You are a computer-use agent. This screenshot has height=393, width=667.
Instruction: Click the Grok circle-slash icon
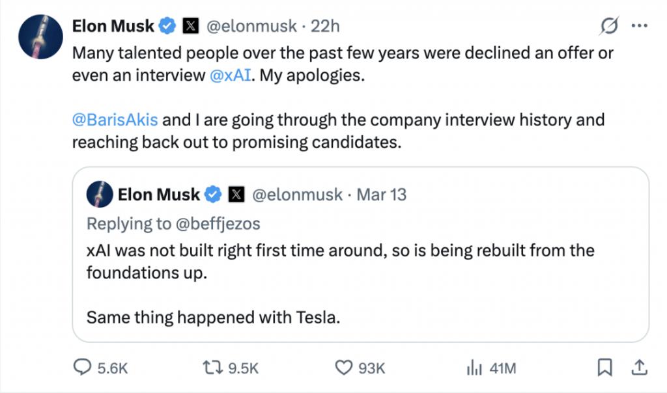pos(609,27)
